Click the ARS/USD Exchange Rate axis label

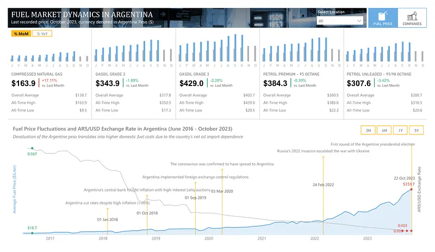coord(419,189)
